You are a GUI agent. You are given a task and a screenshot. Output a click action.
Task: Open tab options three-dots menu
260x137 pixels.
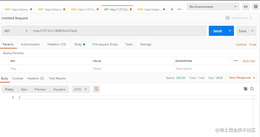[x=179, y=9]
